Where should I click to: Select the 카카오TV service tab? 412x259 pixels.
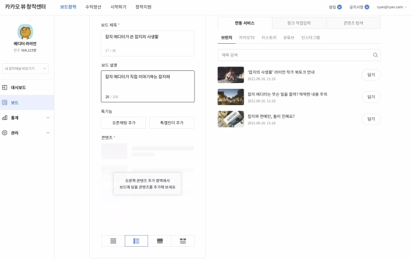pyautogui.click(x=247, y=38)
